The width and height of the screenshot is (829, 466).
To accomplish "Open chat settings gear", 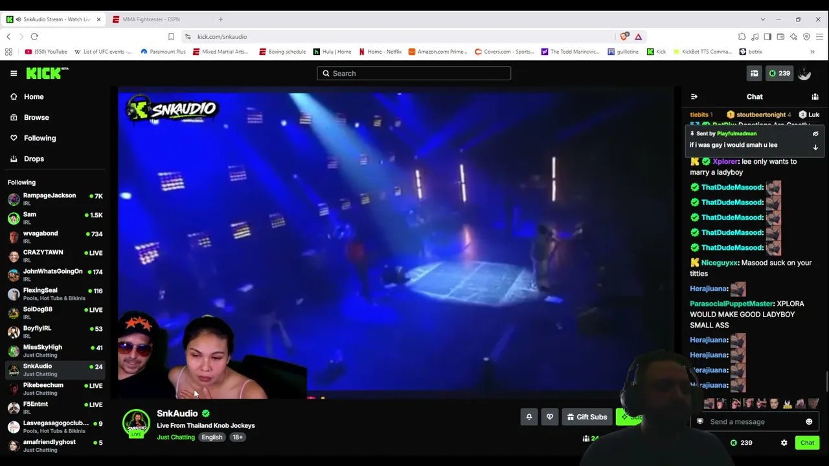I will pos(784,443).
